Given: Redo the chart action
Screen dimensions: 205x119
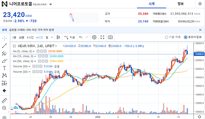Looking at the screenshot, I should (x=86, y=37).
